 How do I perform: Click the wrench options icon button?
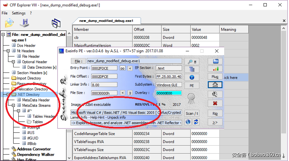tap(215, 94)
